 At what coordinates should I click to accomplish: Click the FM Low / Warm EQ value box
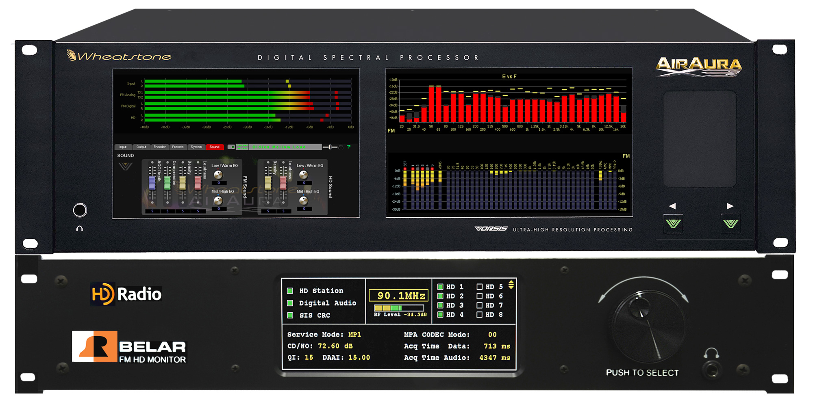pyautogui.click(x=219, y=183)
